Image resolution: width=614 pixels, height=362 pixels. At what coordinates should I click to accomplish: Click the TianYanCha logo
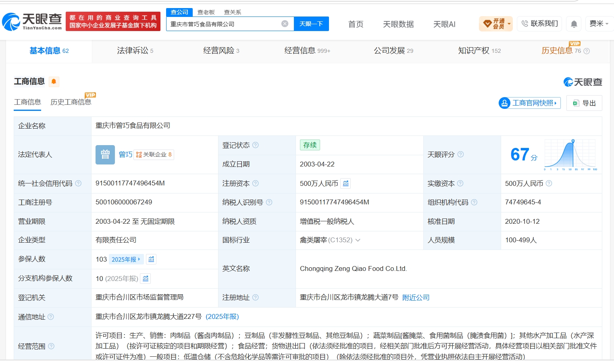(32, 21)
